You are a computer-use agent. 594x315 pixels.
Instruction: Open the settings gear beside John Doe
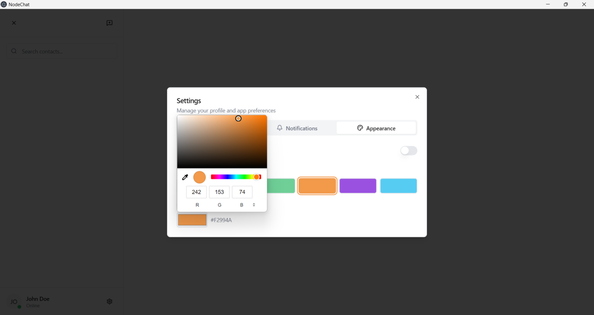click(x=110, y=301)
